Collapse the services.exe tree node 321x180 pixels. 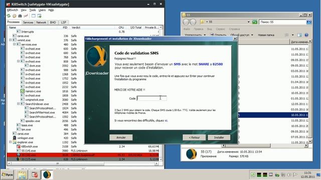click(x=15, y=44)
